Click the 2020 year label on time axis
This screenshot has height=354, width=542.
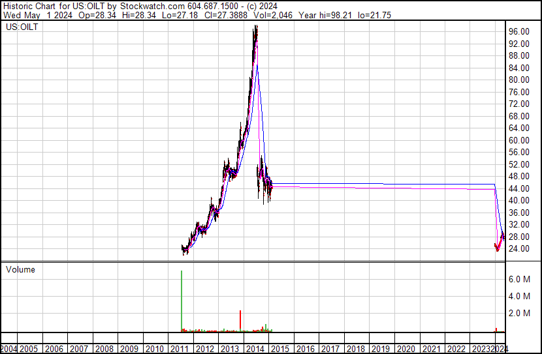point(406,349)
